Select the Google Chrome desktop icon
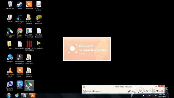Viewport: 174px width, 98px height. pos(20,33)
